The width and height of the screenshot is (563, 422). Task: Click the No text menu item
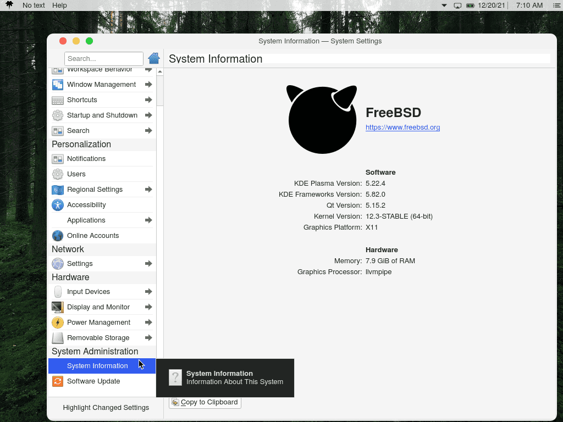click(34, 5)
